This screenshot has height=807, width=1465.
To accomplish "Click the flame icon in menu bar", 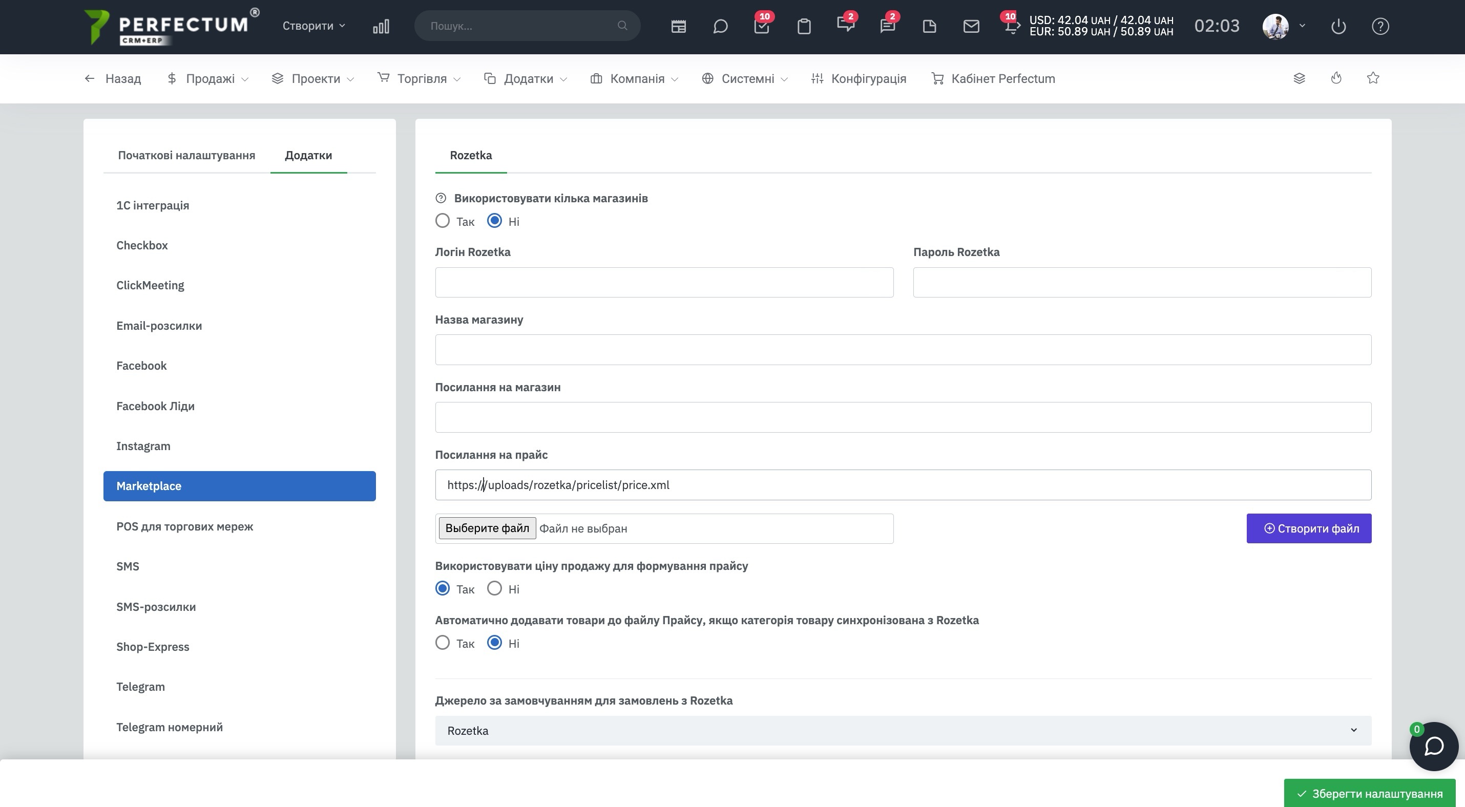I will (x=1336, y=78).
